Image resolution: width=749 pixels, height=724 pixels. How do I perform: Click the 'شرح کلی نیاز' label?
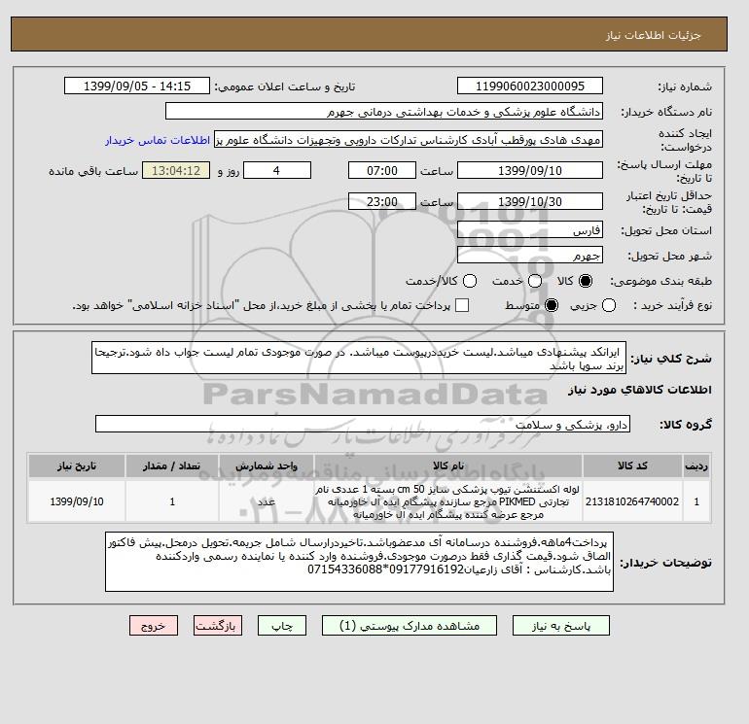[x=671, y=359]
